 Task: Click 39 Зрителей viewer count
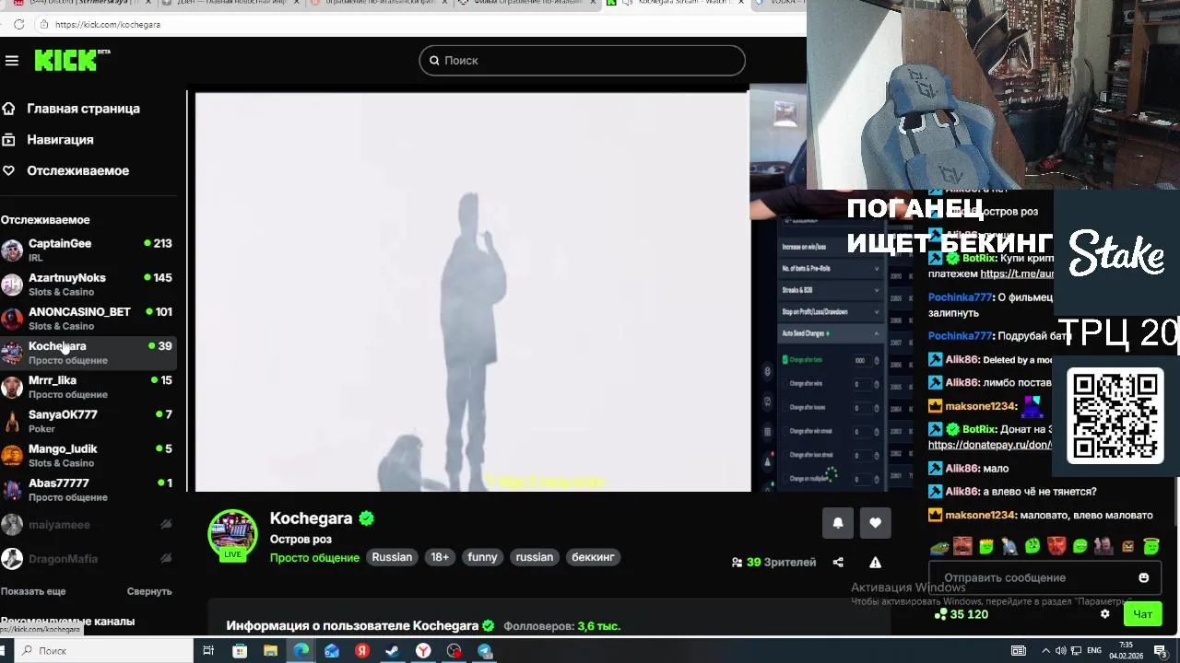point(774,563)
